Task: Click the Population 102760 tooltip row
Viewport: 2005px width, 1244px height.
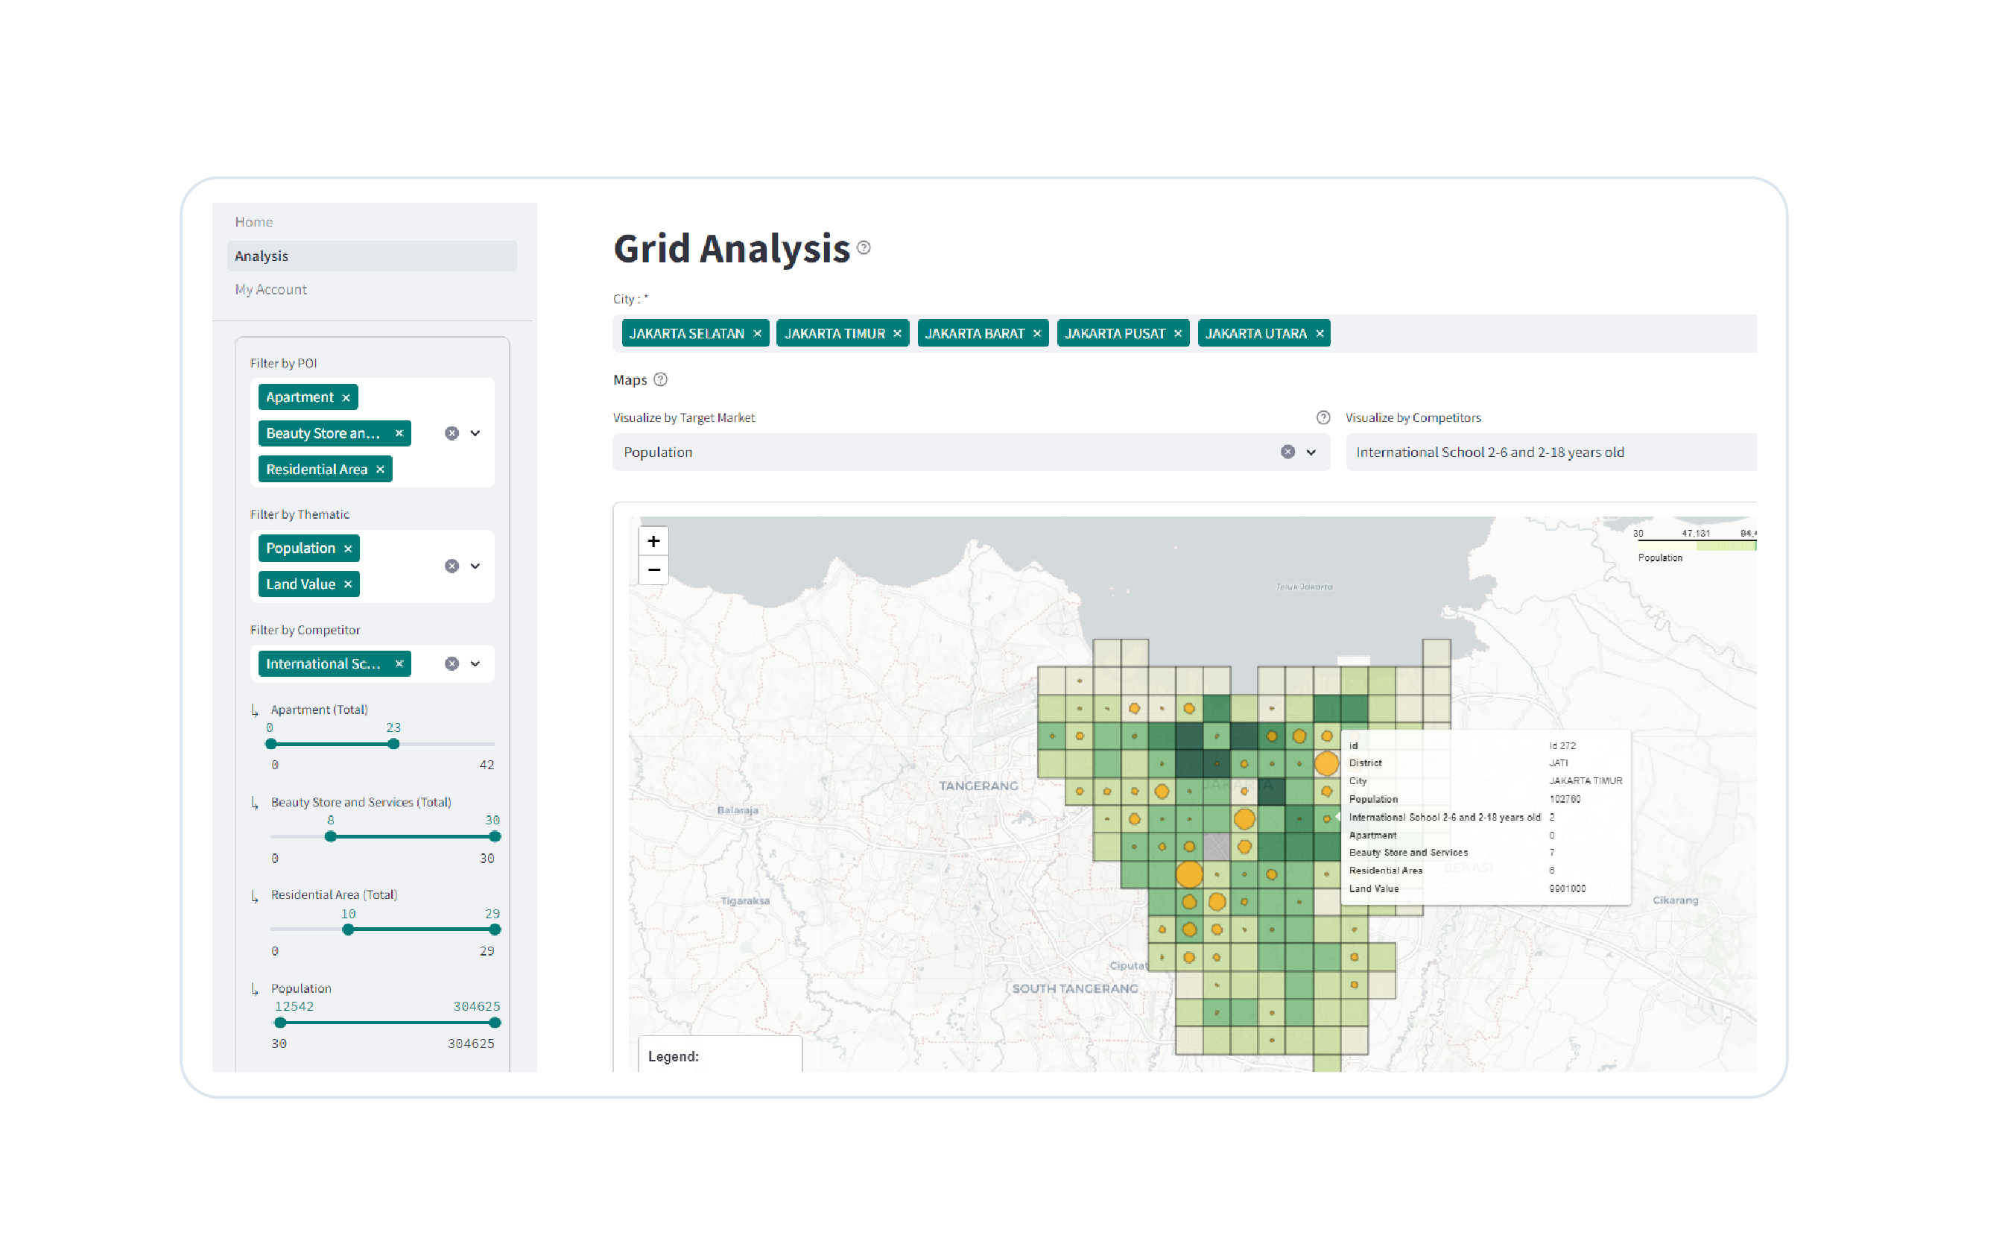Action: click(x=1484, y=799)
